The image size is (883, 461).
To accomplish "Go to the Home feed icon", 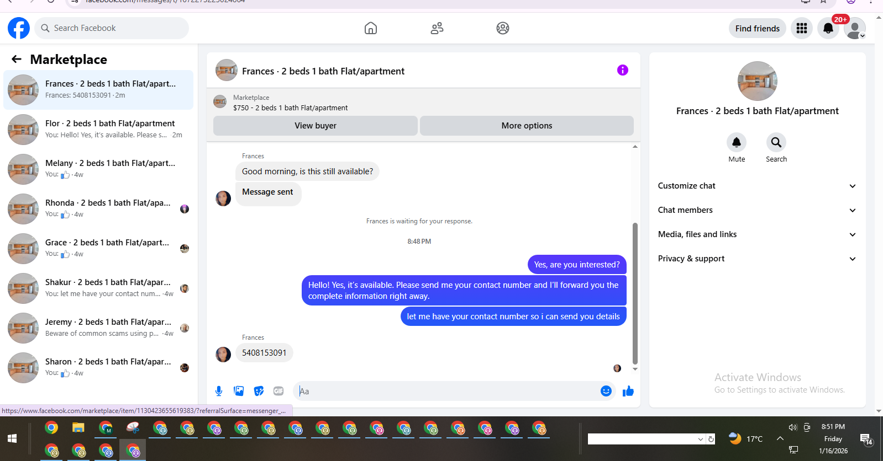I will [x=371, y=28].
